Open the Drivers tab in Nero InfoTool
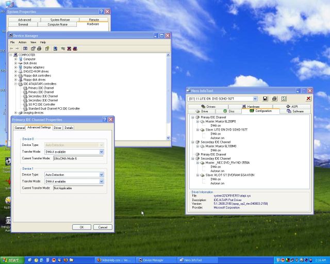 (x=208, y=107)
